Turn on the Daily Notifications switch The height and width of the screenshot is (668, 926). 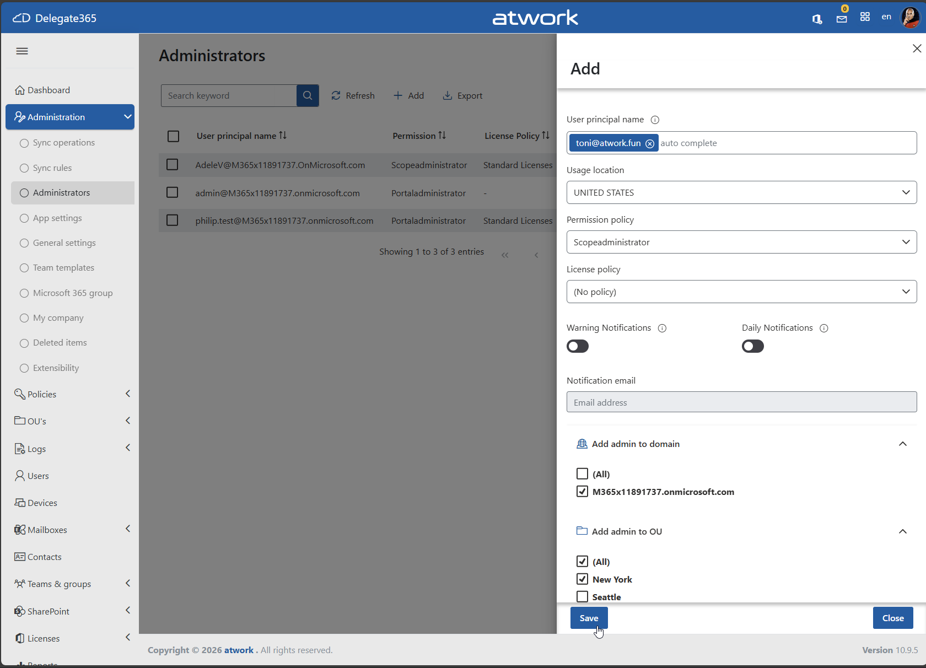coord(752,347)
